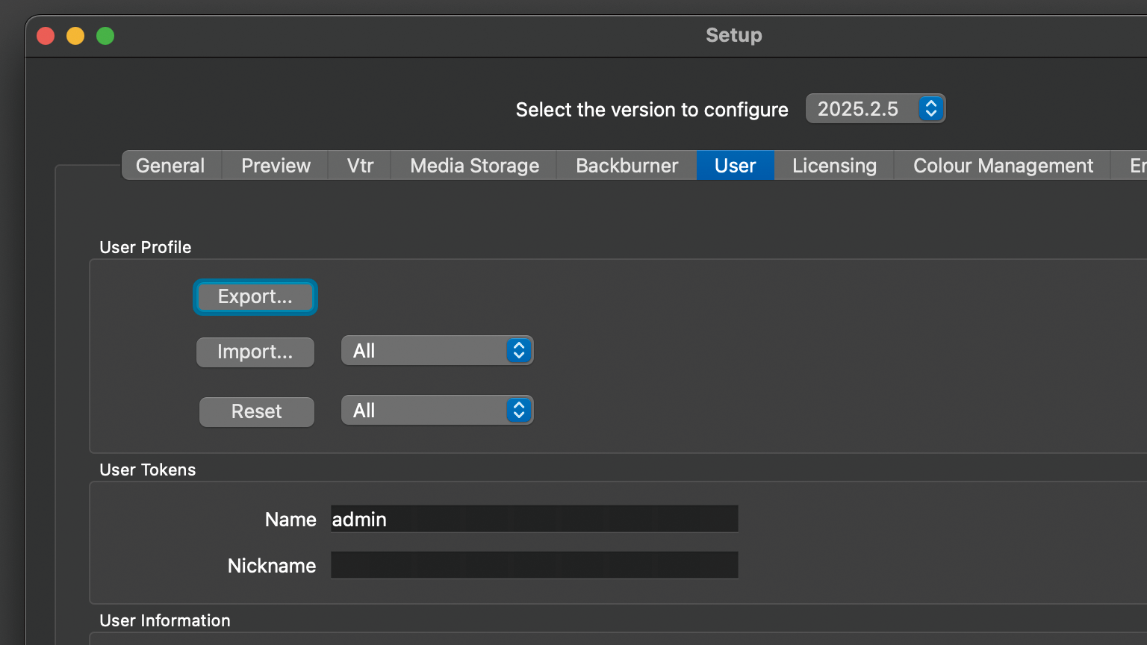Open the version selector showing 2025.2.5
The width and height of the screenshot is (1147, 645).
(x=875, y=109)
